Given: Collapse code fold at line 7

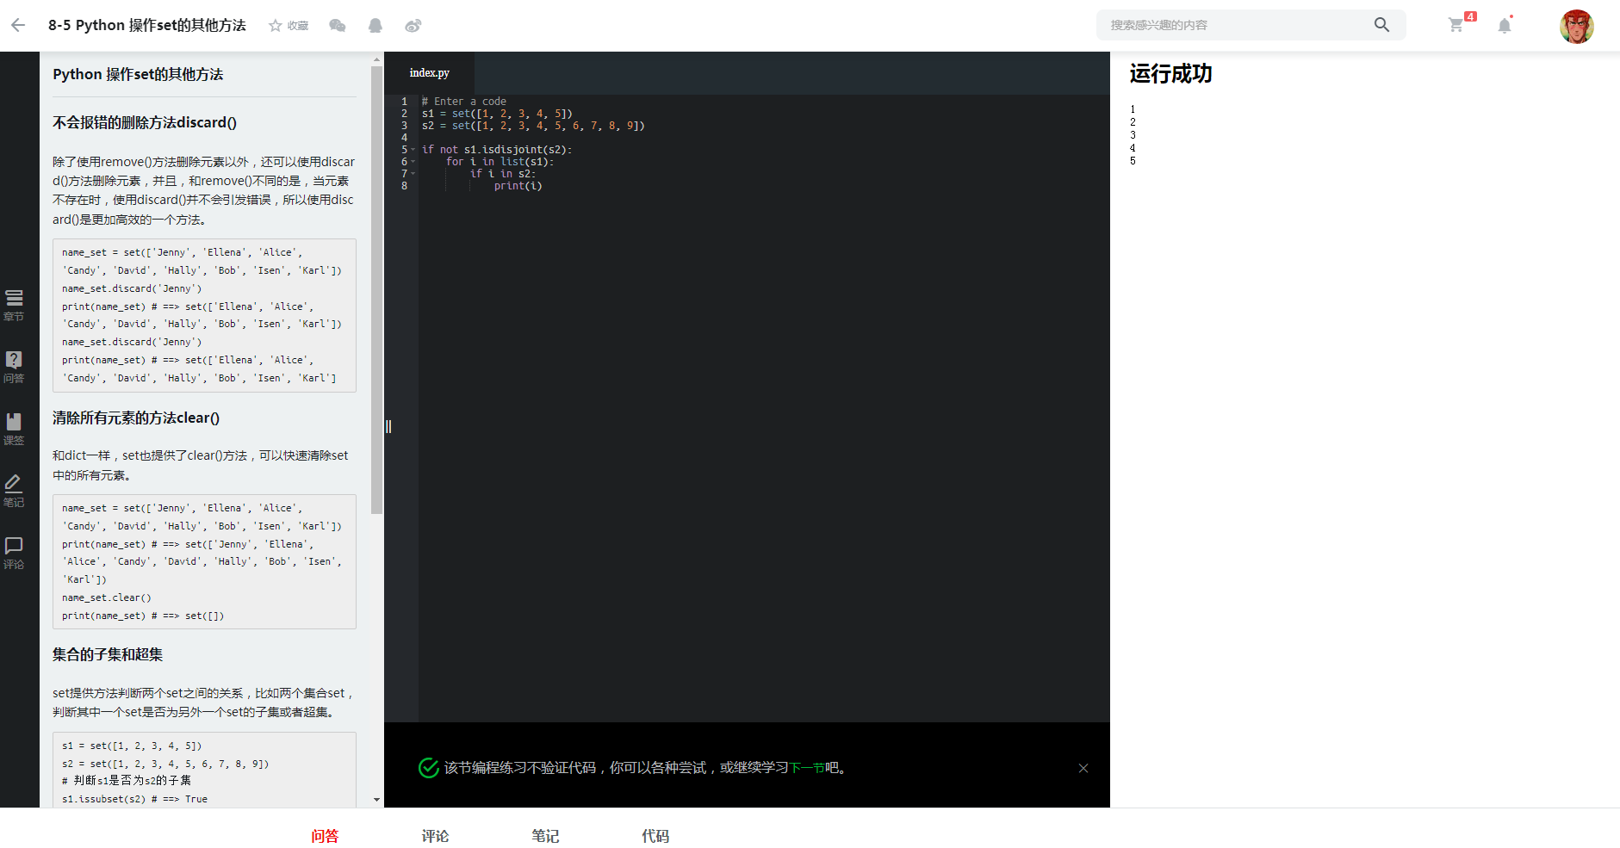Looking at the screenshot, I should click(x=413, y=174).
